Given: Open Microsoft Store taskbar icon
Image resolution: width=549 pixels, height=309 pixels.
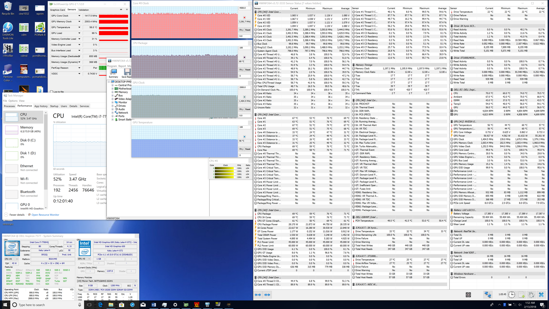Looking at the screenshot, I should pyautogui.click(x=122, y=305).
